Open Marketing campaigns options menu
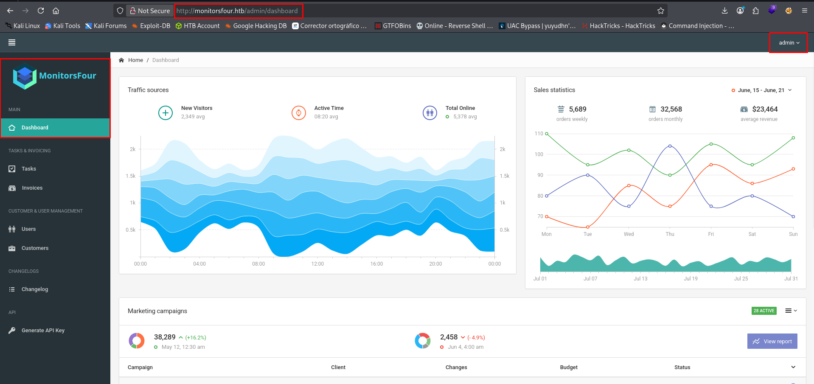Viewport: 814px width, 384px height. [x=791, y=311]
